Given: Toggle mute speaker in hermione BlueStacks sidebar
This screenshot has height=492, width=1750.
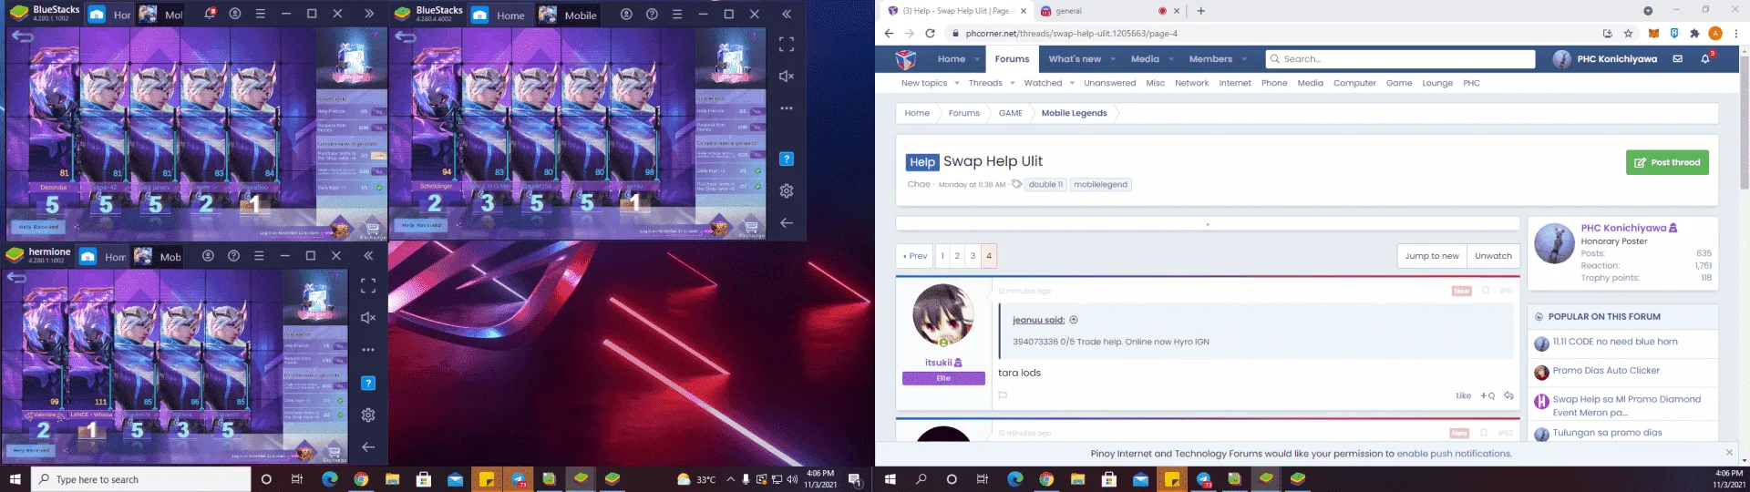Looking at the screenshot, I should [x=368, y=317].
